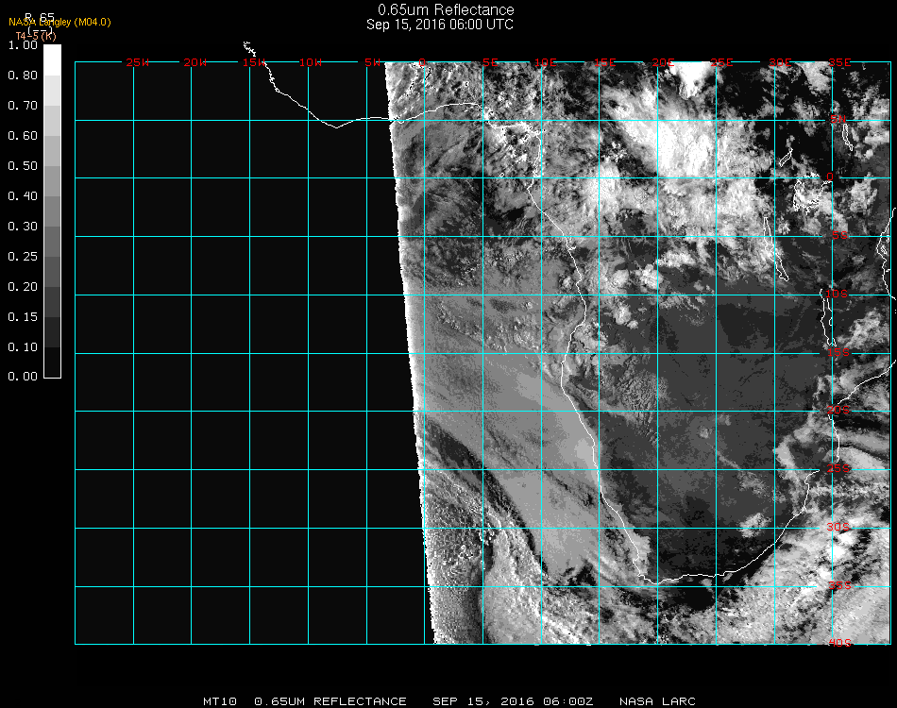
Task: Click the 30E longitude label
Action: point(780,62)
